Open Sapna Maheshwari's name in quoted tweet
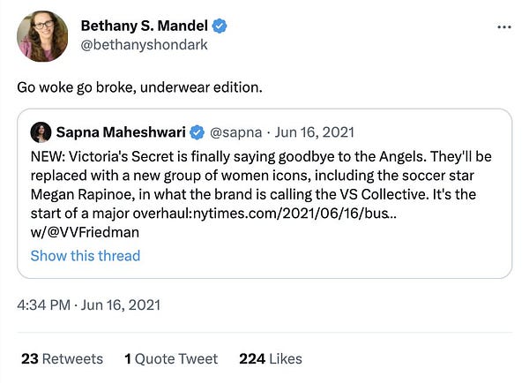The height and width of the screenshot is (383, 529). pyautogui.click(x=119, y=132)
